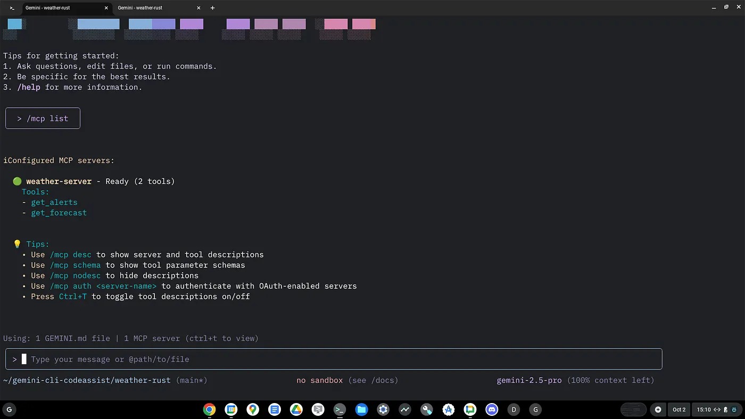Click the Terminal app icon in shelf

click(x=340, y=409)
